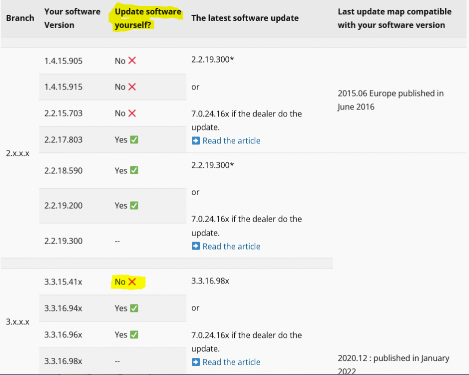Select the 2.x.x.x branch cell
The height and width of the screenshot is (375, 469).
tap(17, 153)
